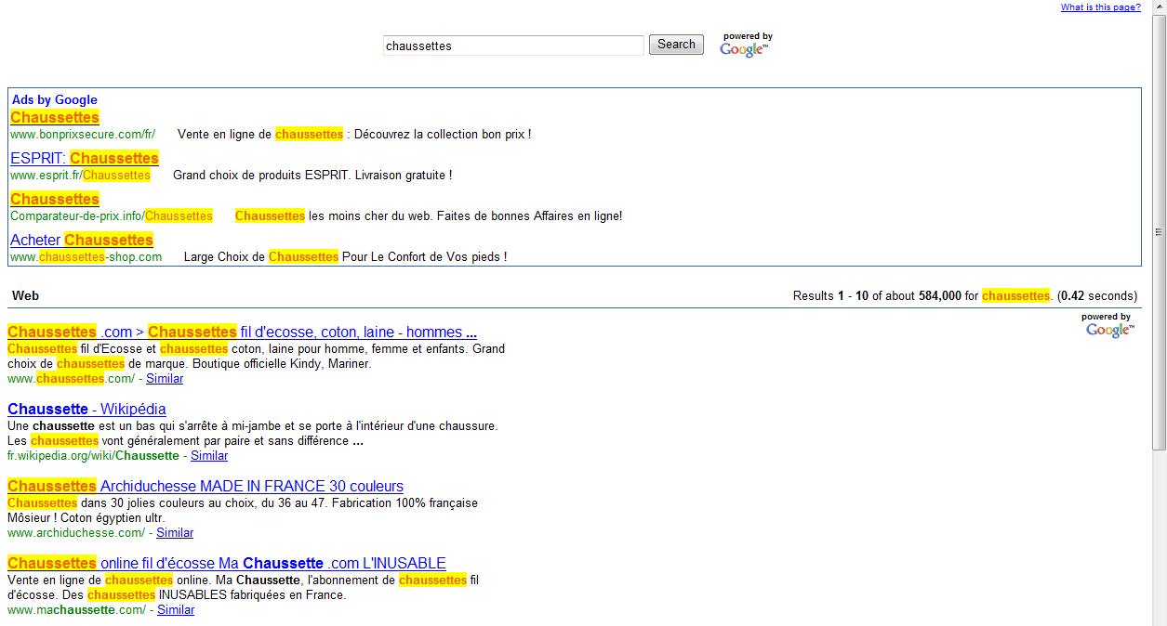The height and width of the screenshot is (626, 1167).
Task: Click the Comparateur-de-prix.info/Chaussettes ad URL
Action: click(112, 216)
